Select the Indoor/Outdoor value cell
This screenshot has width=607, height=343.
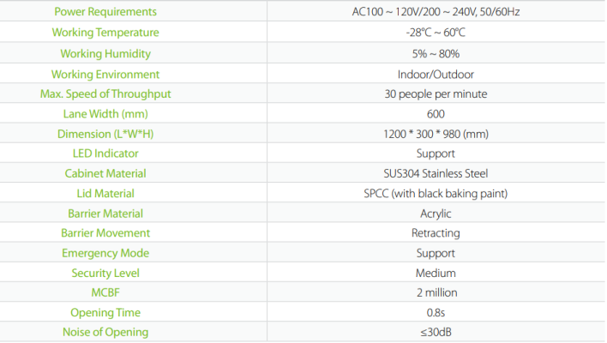click(x=436, y=75)
